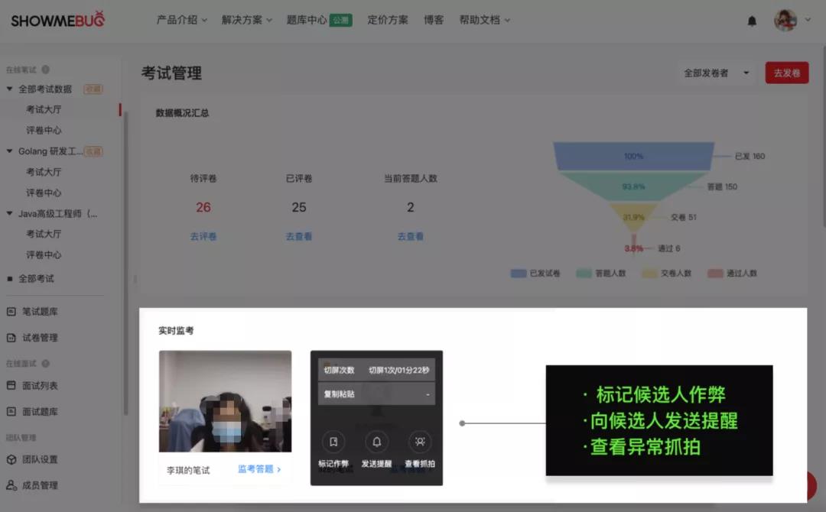
Task: Follow the 去评卷 link under 待评卷
Action: coord(202,237)
